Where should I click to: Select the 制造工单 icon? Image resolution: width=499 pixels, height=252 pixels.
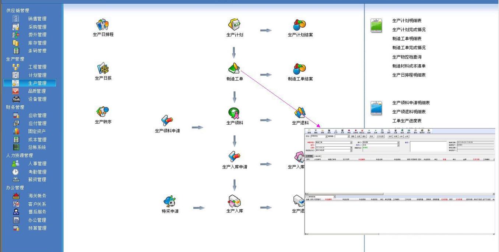pyautogui.click(x=234, y=69)
